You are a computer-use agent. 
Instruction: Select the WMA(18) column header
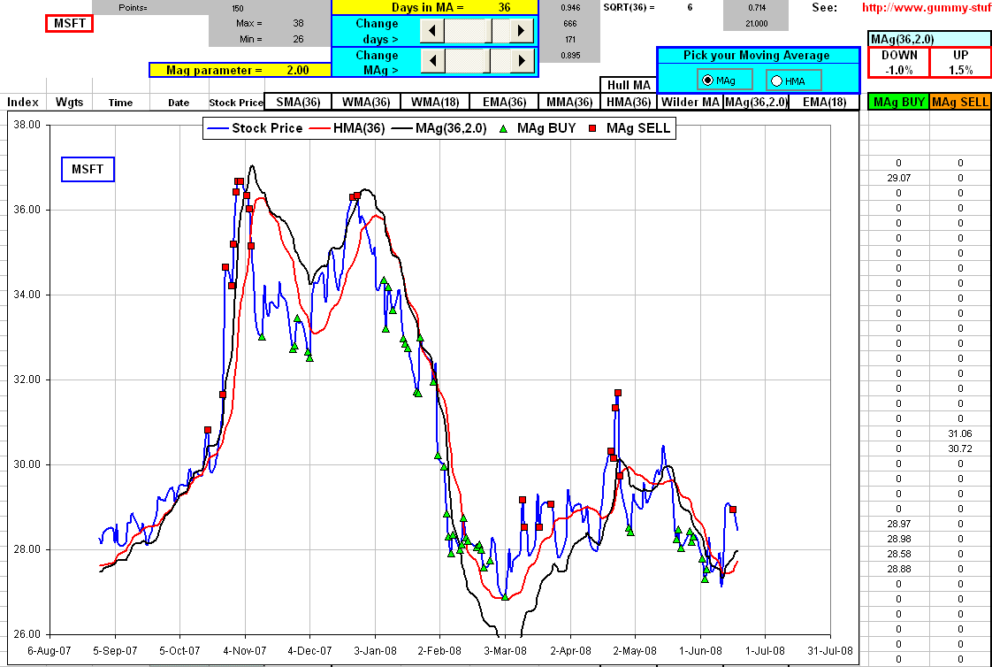coord(435,102)
